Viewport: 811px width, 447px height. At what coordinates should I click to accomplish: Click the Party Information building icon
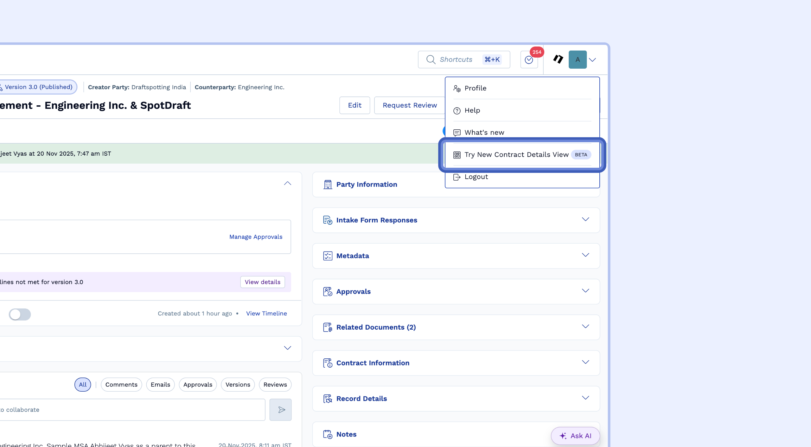[328, 184]
